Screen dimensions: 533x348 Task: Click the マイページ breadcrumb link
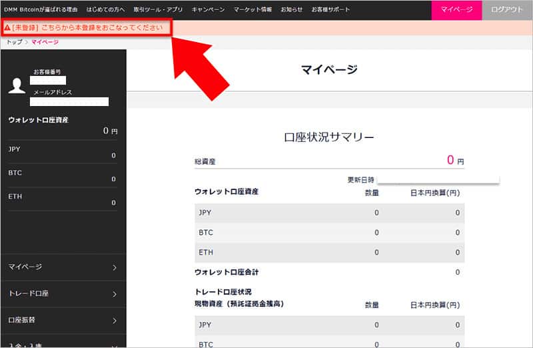(x=45, y=42)
